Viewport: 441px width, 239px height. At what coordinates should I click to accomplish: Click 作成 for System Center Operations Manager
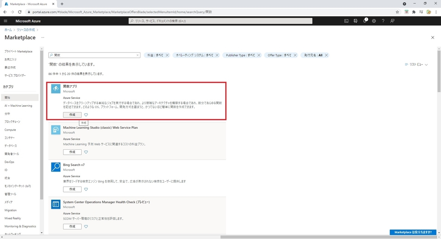click(72, 226)
